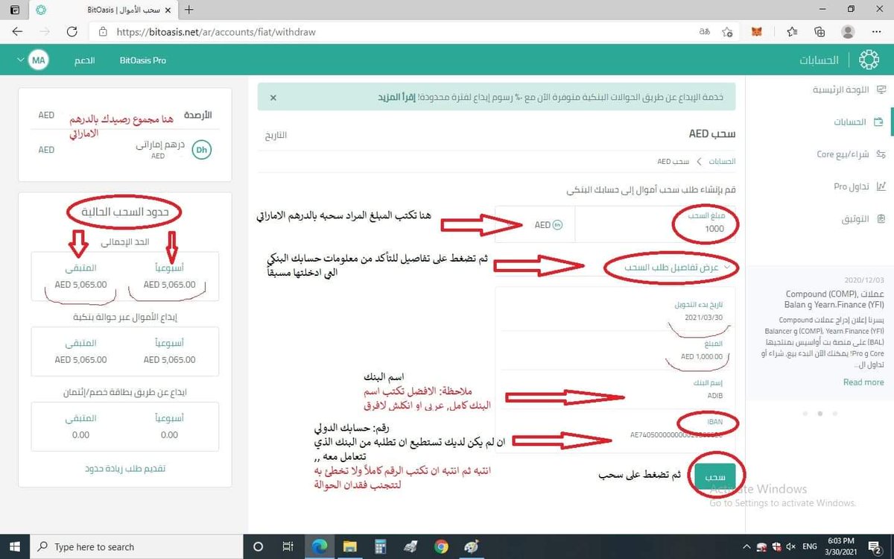Click the BitOasis Pro link in header
The width and height of the screenshot is (894, 559).
pyautogui.click(x=142, y=60)
